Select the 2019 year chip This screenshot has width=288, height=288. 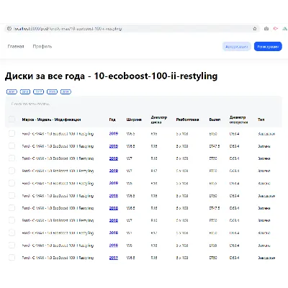[x=12, y=91]
